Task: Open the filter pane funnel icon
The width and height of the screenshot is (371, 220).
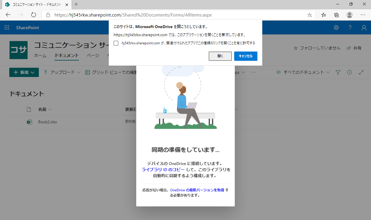Action: (x=338, y=72)
